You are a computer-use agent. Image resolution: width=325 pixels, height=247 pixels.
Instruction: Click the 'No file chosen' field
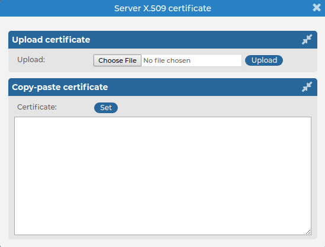tap(191, 60)
